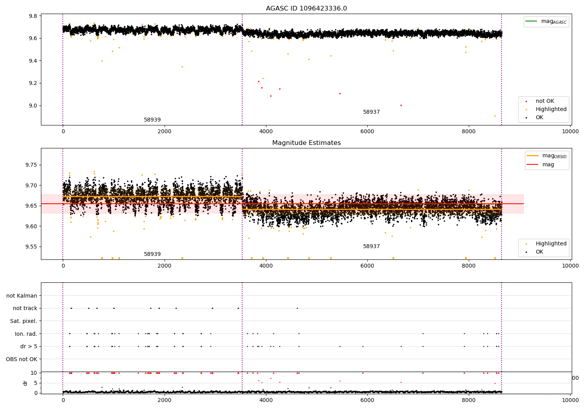
Task: Click the 9.0 tick label on top plot
Action: [x=33, y=106]
